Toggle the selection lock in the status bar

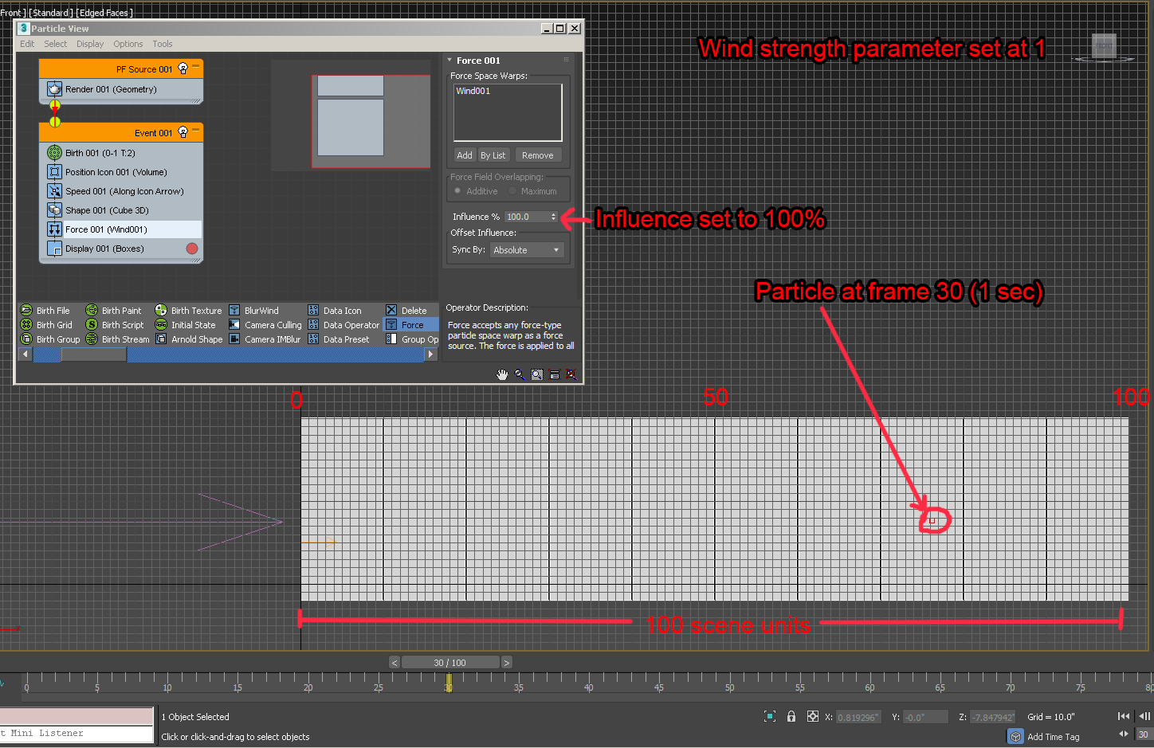coord(791,716)
